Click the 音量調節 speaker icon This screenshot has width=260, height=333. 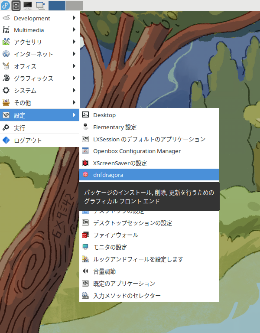85,271
